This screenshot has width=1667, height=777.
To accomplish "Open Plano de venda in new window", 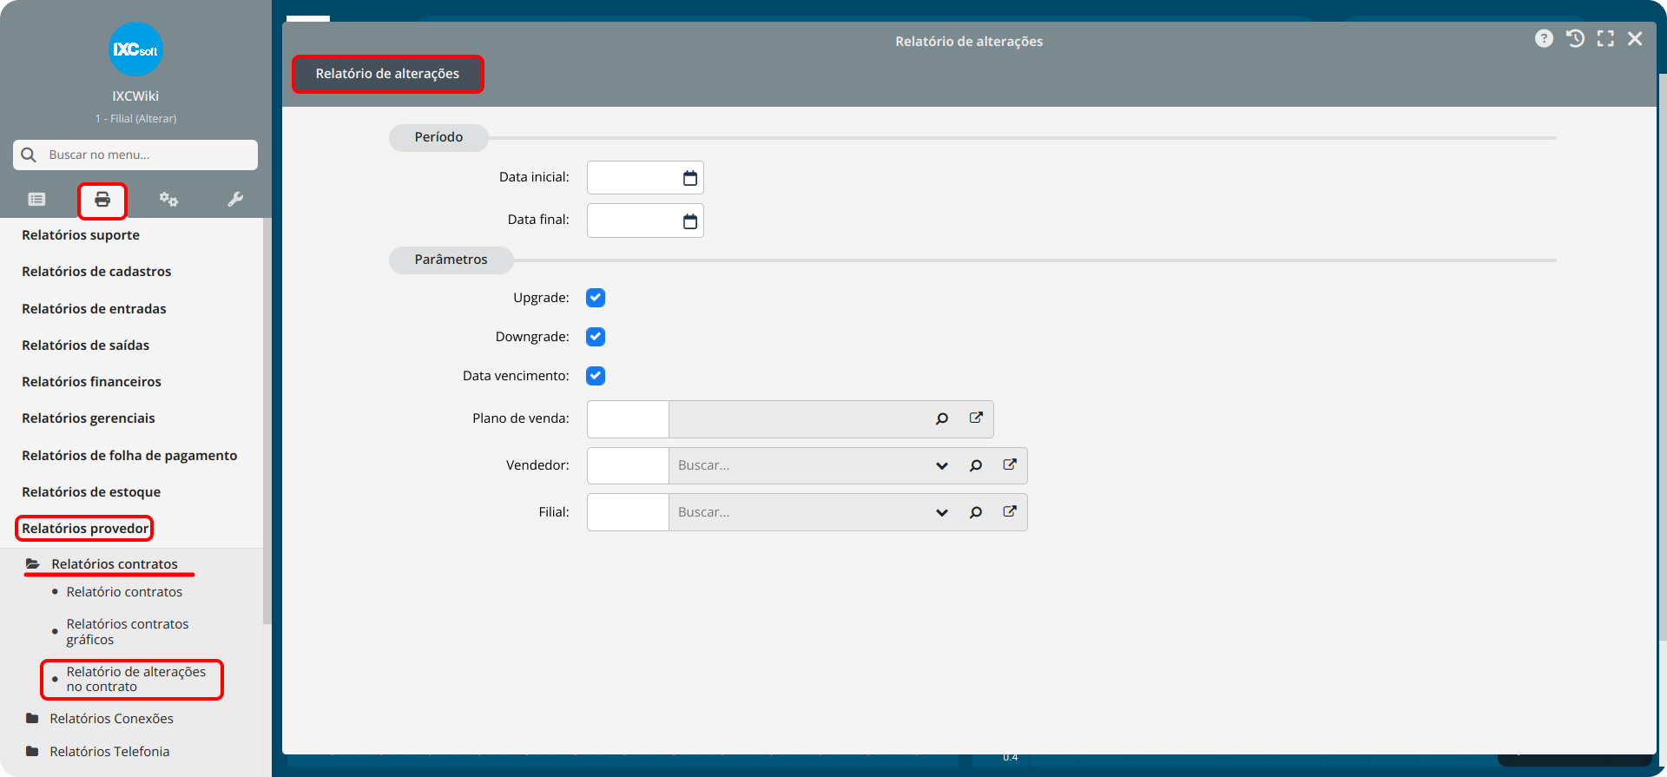I will click(976, 418).
